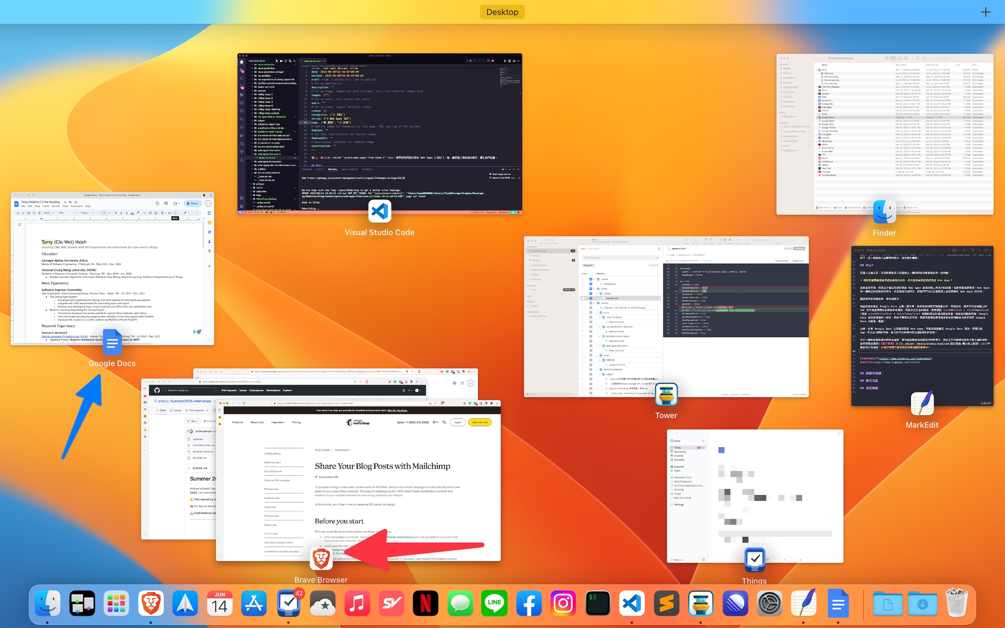Open the dev branch dropdown on GitHub
The image size is (1005, 628).
[x=193, y=421]
